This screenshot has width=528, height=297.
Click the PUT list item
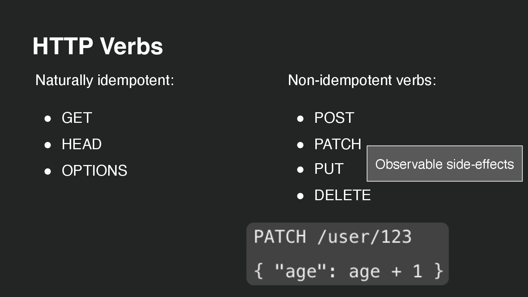[329, 169]
